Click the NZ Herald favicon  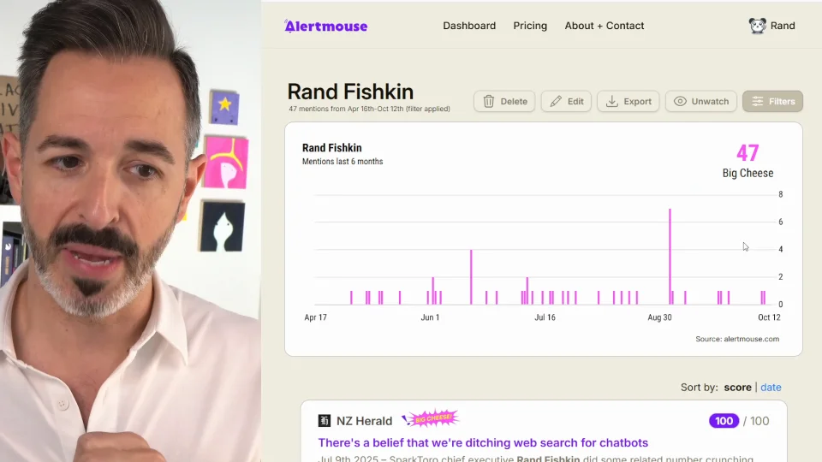pos(324,421)
